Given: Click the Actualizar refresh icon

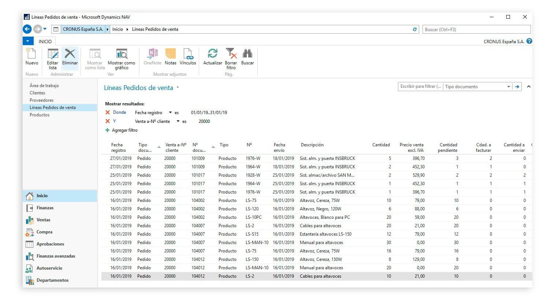Looking at the screenshot, I should pos(213,54).
